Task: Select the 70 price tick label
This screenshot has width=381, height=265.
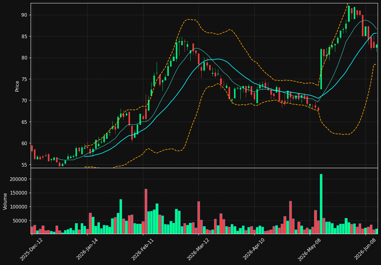Action: [24, 100]
